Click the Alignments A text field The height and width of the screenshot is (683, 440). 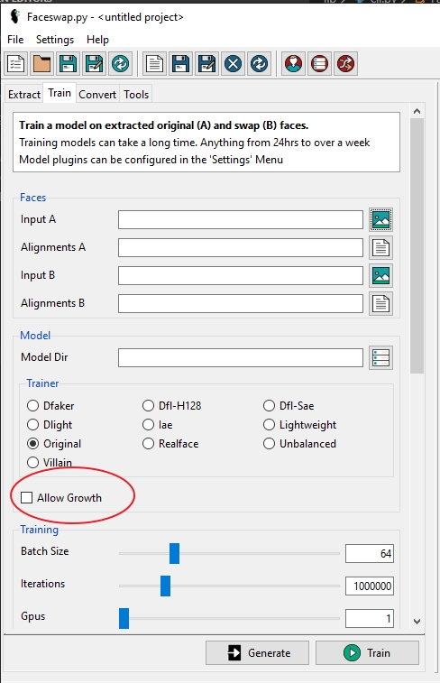point(240,247)
